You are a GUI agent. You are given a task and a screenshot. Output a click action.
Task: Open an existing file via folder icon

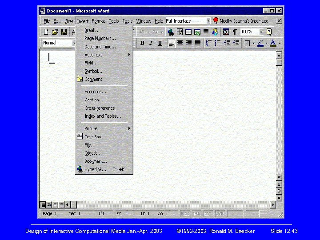pos(55,32)
